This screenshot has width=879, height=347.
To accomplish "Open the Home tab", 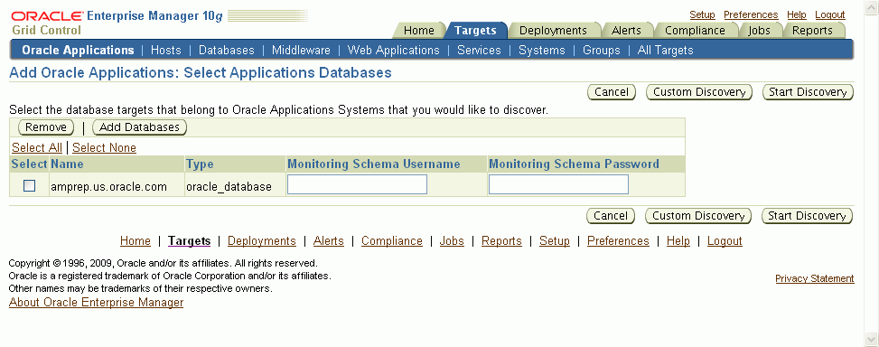I will 419,30.
